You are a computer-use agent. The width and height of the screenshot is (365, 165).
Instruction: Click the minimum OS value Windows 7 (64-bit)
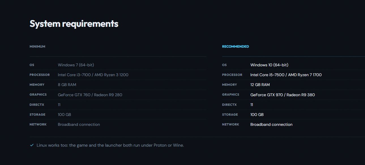(x=76, y=65)
